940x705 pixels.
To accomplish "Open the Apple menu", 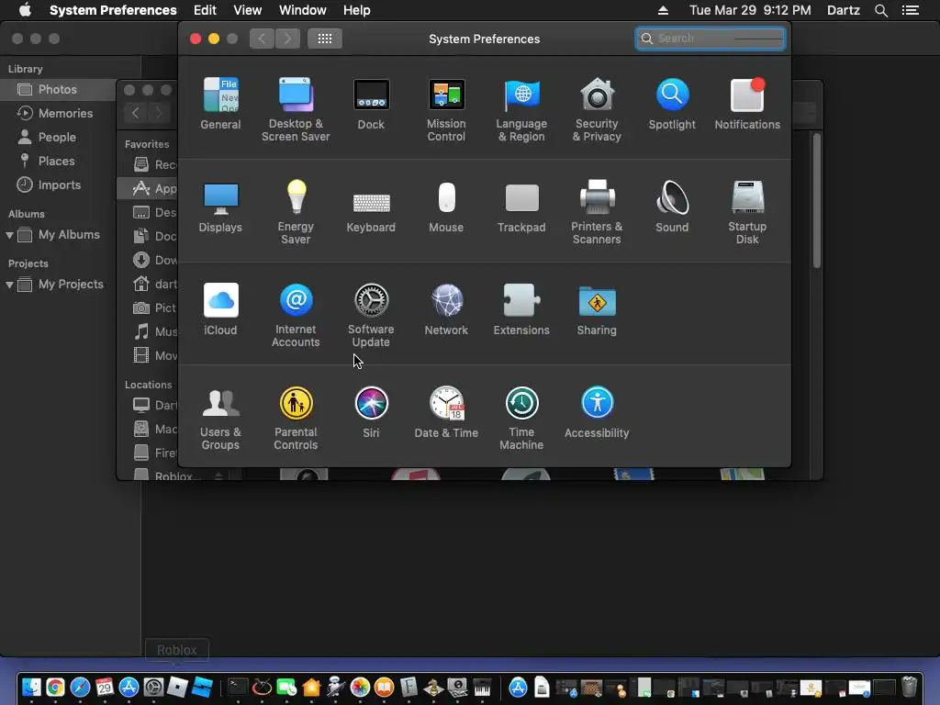I will [x=25, y=10].
